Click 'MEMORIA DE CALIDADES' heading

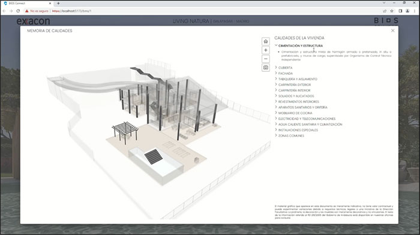pos(50,30)
